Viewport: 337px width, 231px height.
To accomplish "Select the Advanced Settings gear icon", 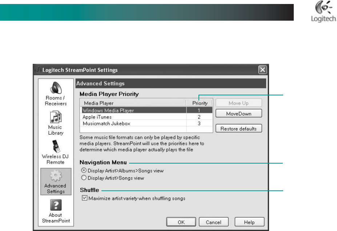I will (x=56, y=176).
